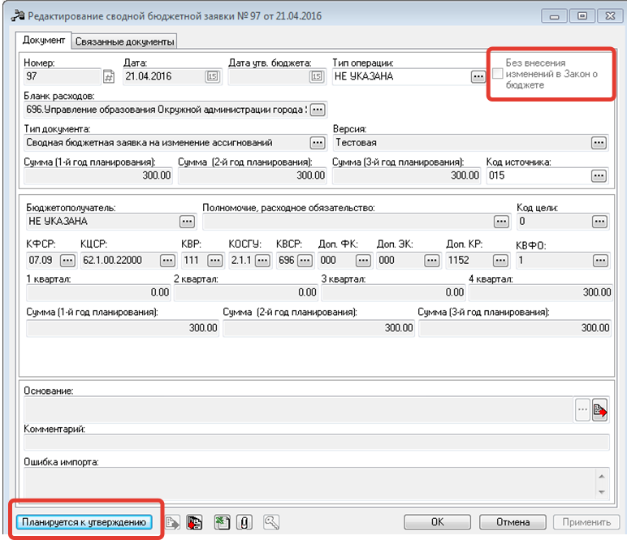The image size is (627, 540).
Task: Open the КФСР code selector
Action: pyautogui.click(x=67, y=261)
